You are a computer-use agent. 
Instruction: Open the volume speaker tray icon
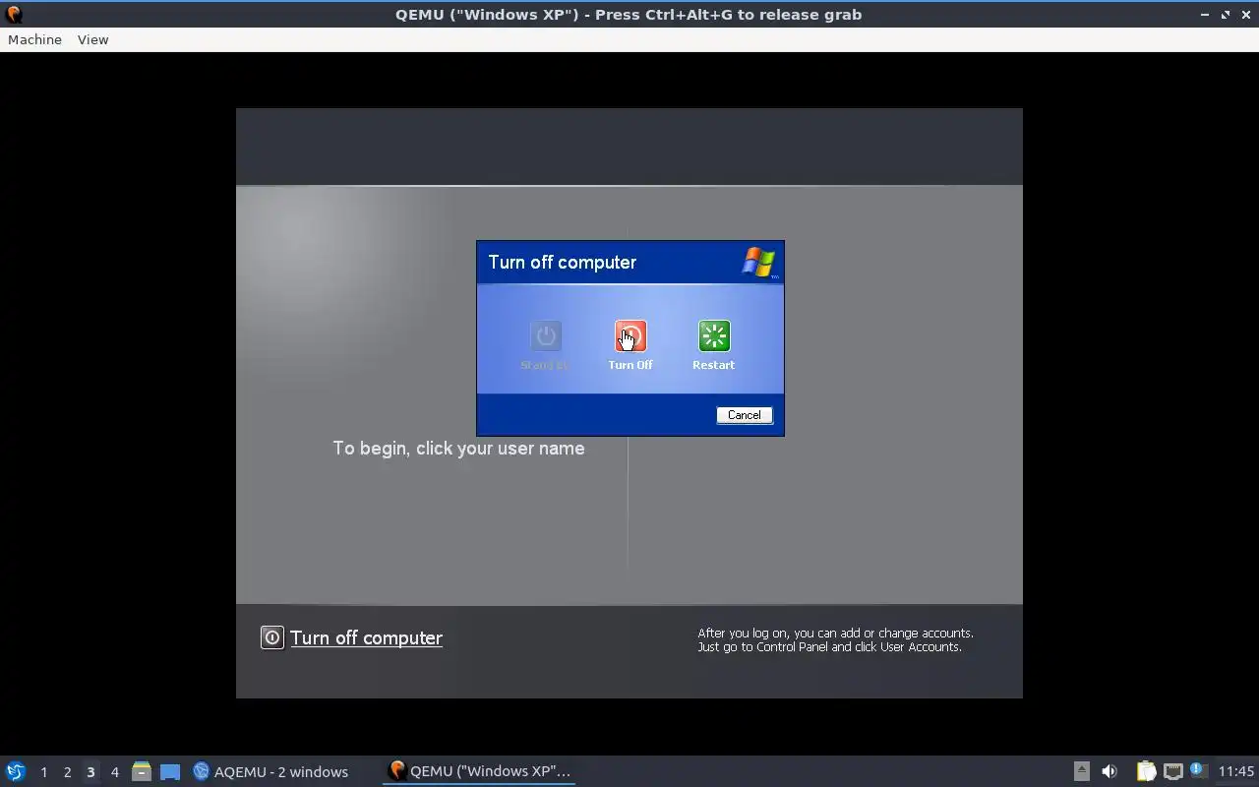coord(1109,771)
